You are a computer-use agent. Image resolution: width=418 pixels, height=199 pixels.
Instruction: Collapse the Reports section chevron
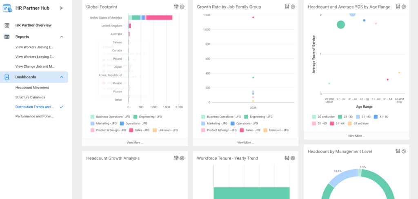coord(62,37)
